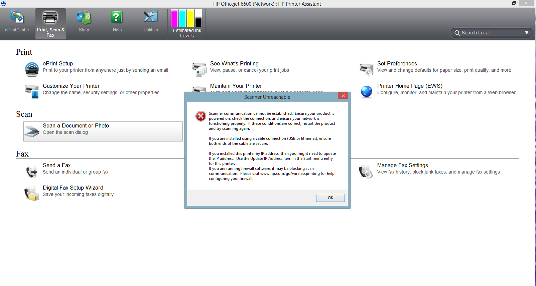Click 'Send an individual or group fax' text

coord(76,172)
